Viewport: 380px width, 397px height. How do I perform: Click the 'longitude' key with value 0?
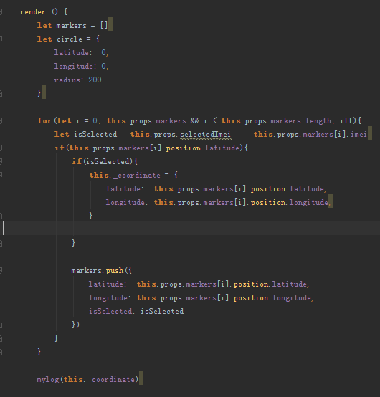click(73, 67)
